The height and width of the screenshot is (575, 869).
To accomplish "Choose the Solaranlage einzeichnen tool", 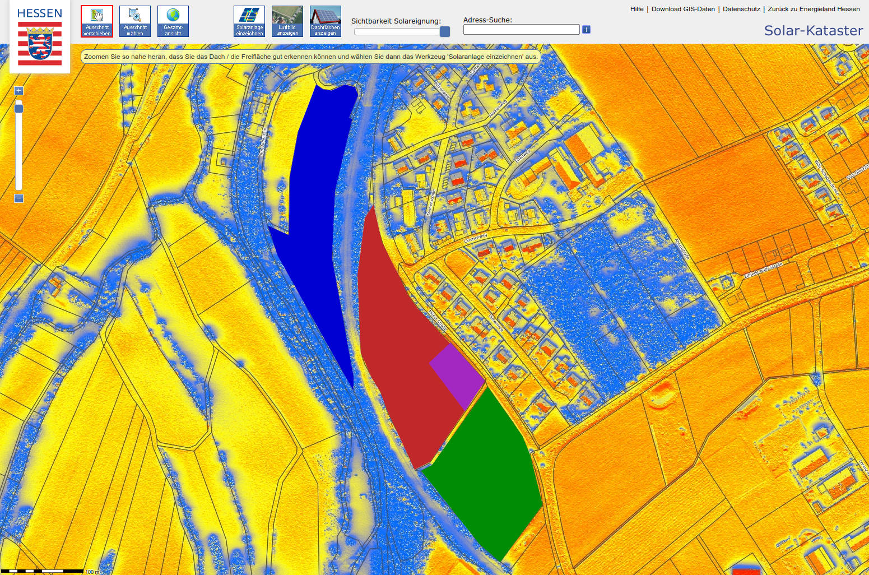I will (249, 22).
